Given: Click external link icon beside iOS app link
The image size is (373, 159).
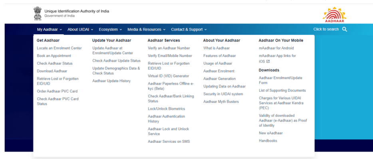Looking at the screenshot, I should tap(268, 62).
